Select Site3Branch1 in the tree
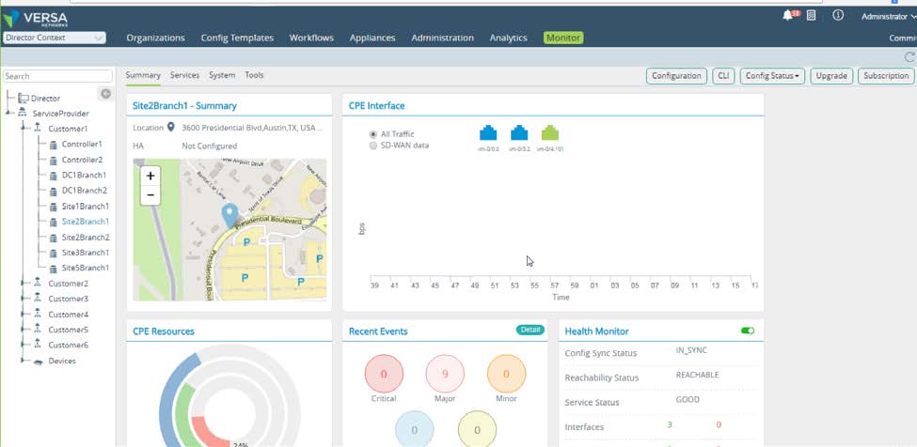Screen dimensions: 917x447 (86, 253)
